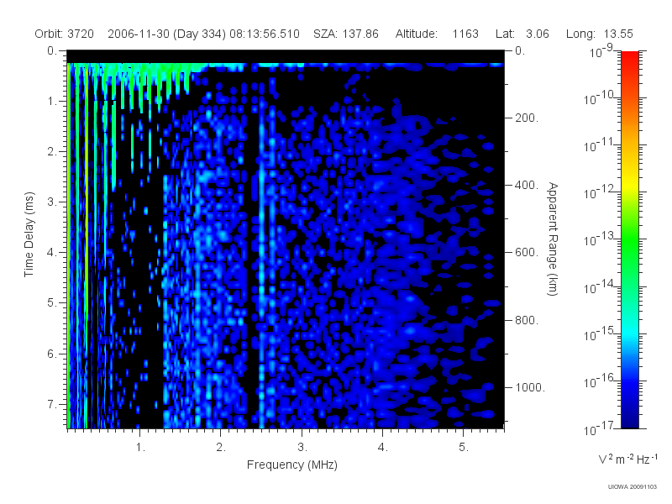Image resolution: width=672 pixels, height=504 pixels.
Task: Click the Apparent Range (km) axis label
Action: tap(553, 239)
